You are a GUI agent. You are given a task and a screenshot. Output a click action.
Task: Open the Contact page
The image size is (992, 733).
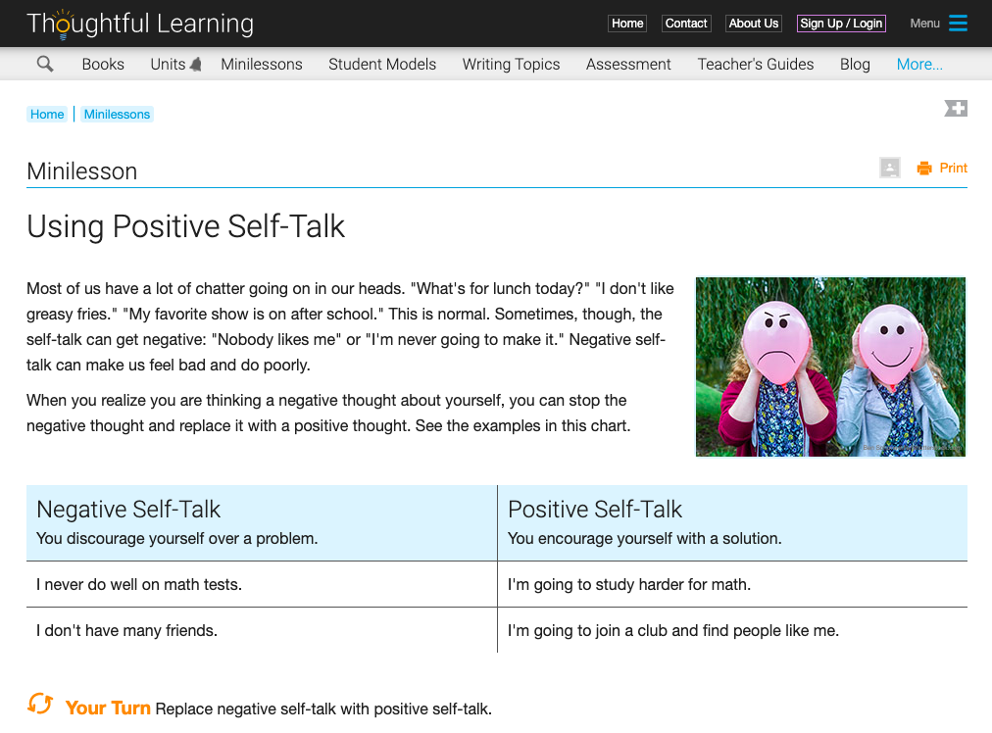(685, 23)
